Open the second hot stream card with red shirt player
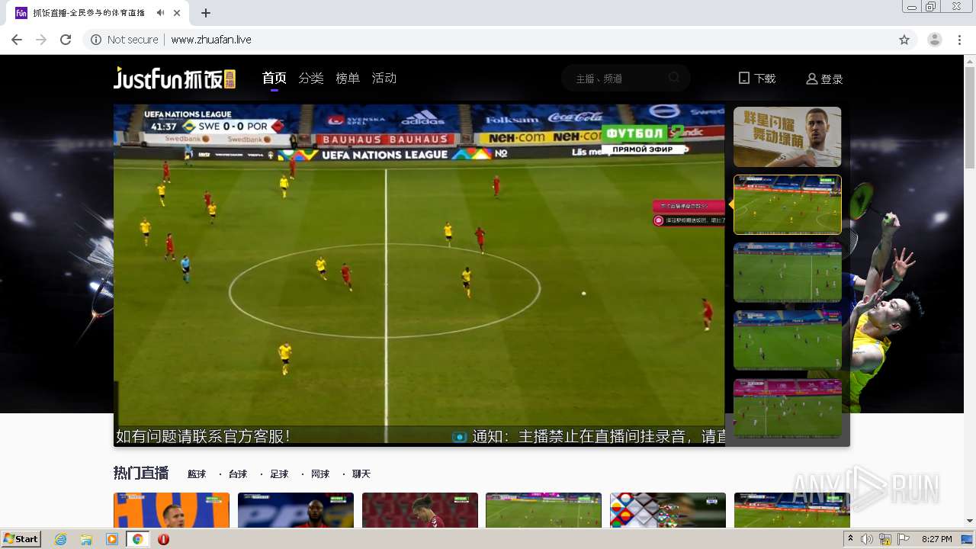The width and height of the screenshot is (976, 549). (296, 510)
